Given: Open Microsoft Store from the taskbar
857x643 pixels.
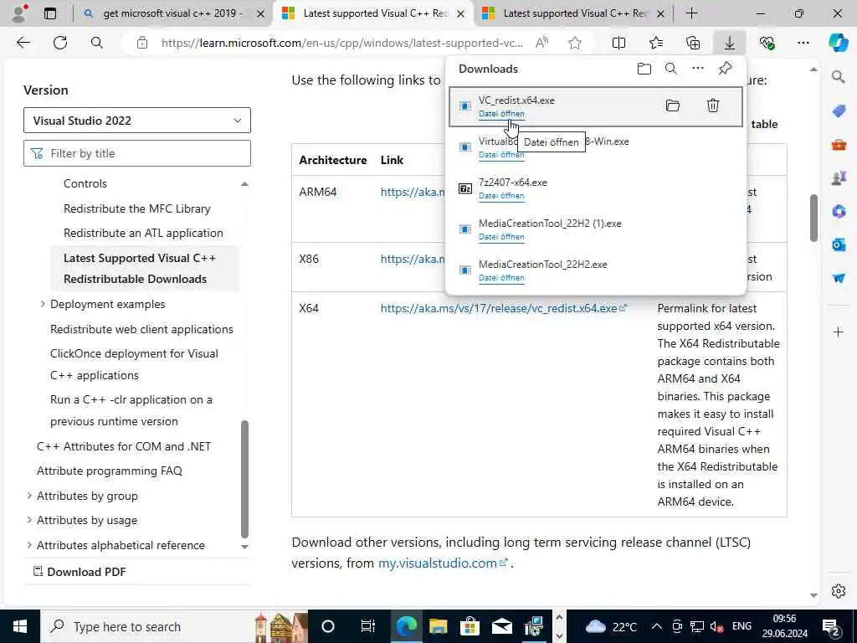Looking at the screenshot, I should (x=470, y=626).
